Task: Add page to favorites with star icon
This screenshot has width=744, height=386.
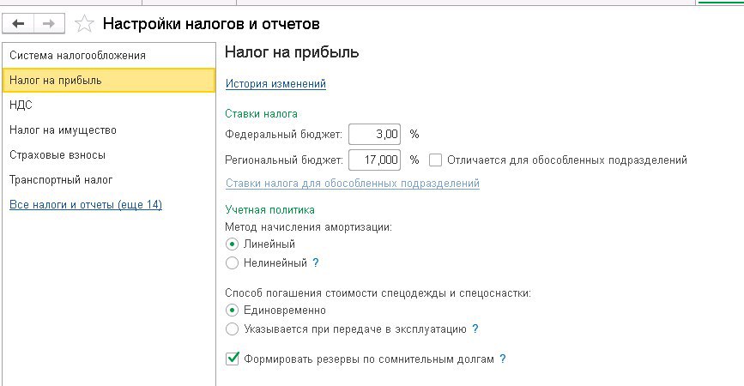Action: click(84, 24)
